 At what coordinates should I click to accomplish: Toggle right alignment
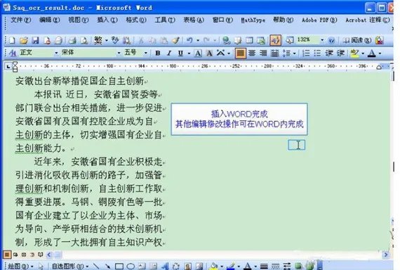(263, 53)
